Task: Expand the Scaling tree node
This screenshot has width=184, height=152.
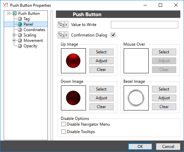Action: click(x=14, y=35)
